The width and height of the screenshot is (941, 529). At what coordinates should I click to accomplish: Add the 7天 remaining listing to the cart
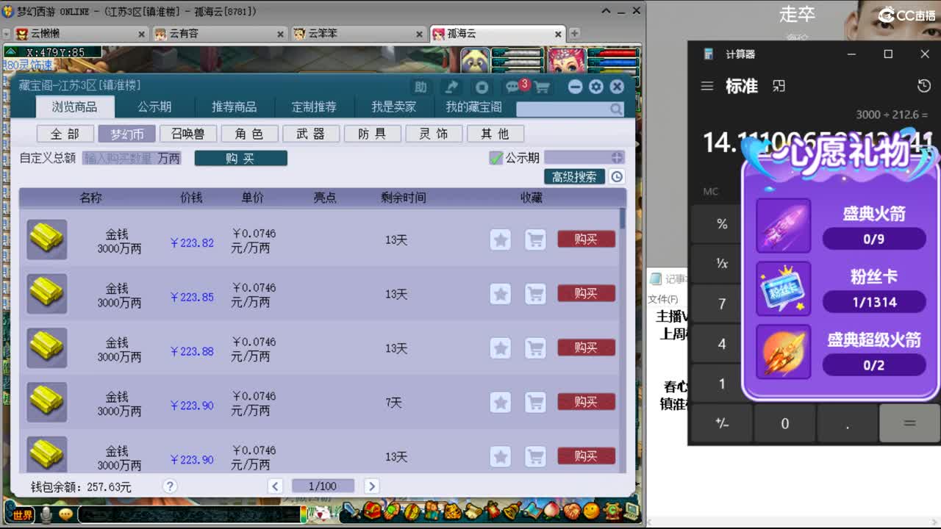[x=535, y=403]
